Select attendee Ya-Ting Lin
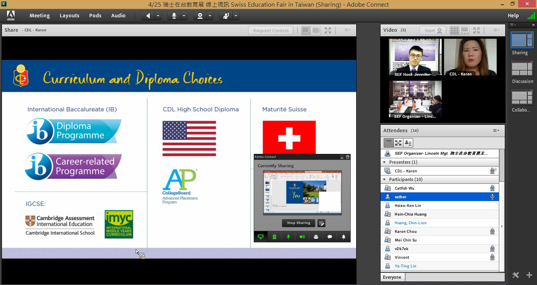Screen dimensions: 537x285 coord(440,266)
